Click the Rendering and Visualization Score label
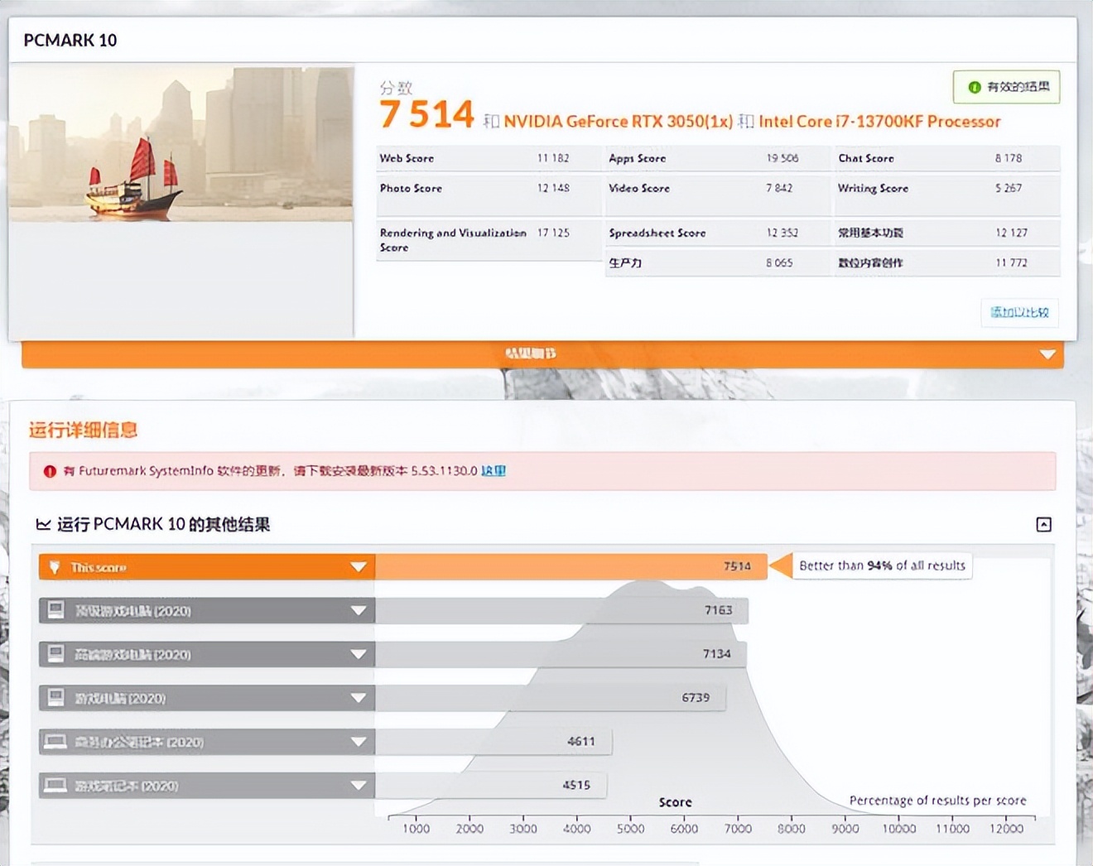Screen dimensions: 1093x866 453,240
